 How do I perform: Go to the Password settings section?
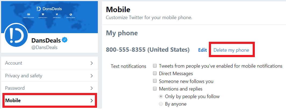(x=49, y=88)
